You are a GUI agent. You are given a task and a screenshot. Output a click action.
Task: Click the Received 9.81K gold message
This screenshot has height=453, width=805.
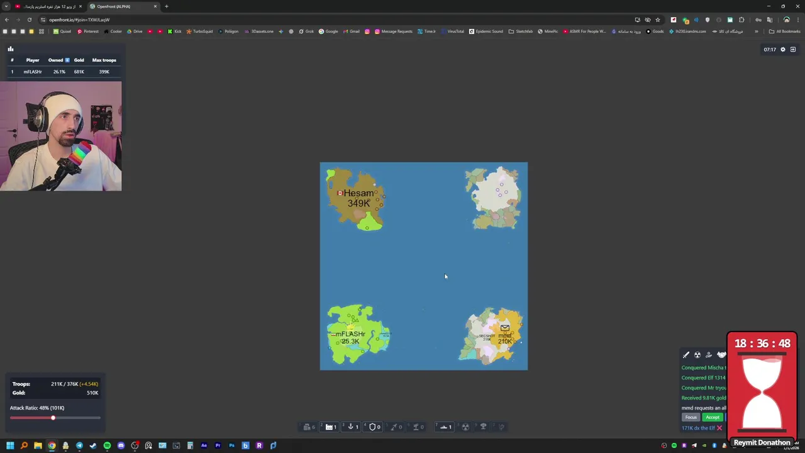[704, 398]
